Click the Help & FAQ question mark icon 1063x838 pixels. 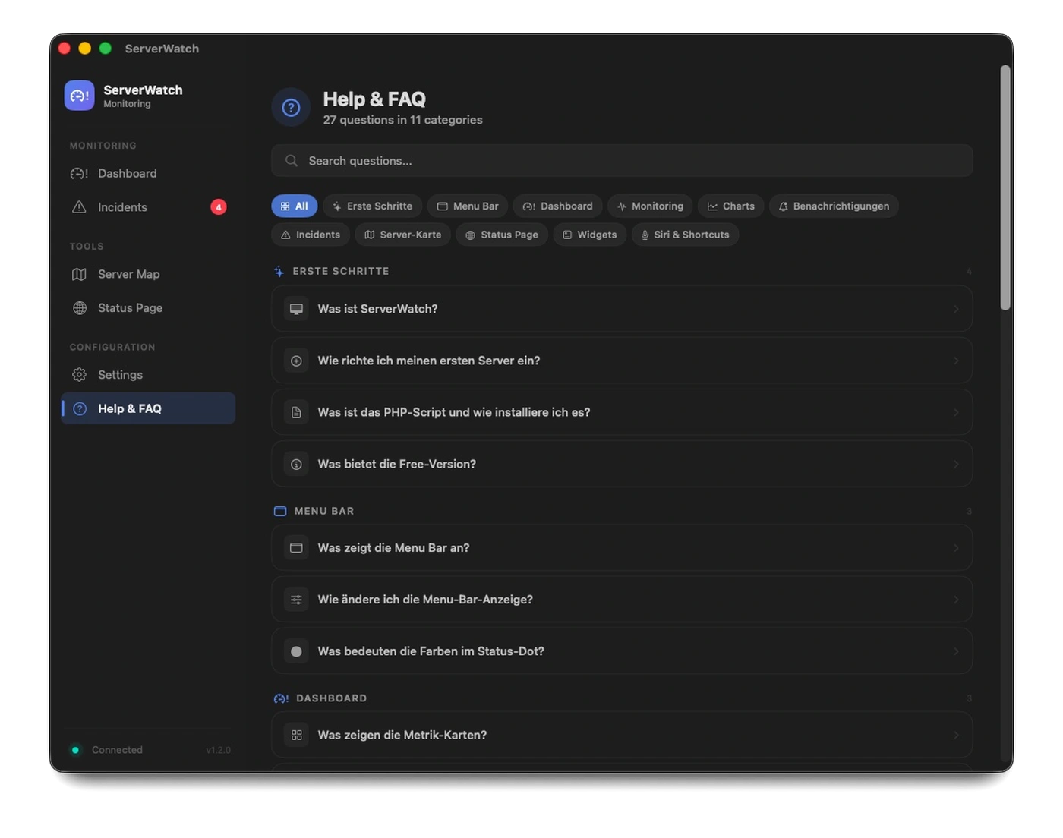point(80,408)
